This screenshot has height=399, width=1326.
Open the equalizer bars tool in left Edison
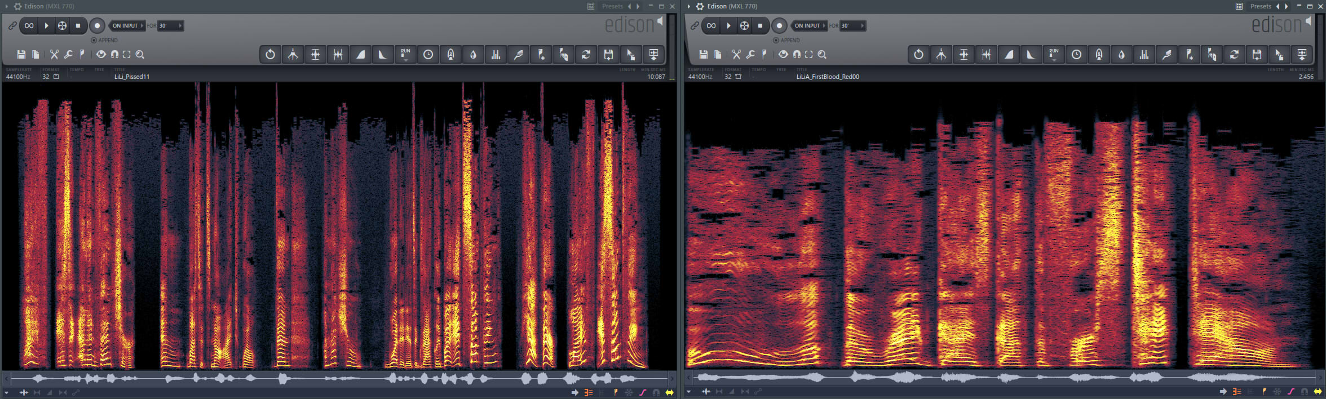click(496, 55)
